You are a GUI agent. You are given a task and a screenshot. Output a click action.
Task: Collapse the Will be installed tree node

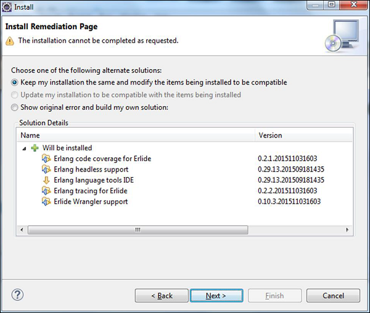[x=25, y=148]
